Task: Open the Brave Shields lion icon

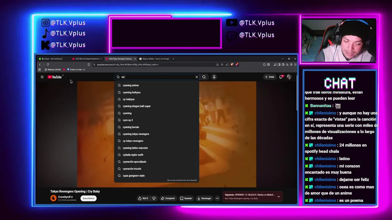Action: click(x=232, y=64)
